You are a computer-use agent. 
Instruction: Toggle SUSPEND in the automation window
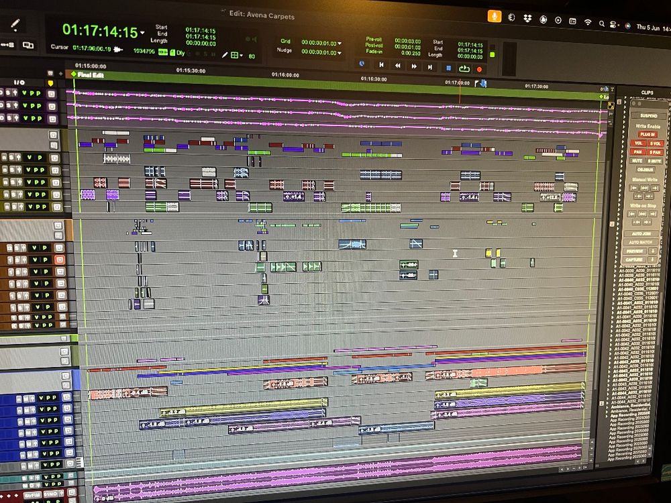click(x=648, y=115)
